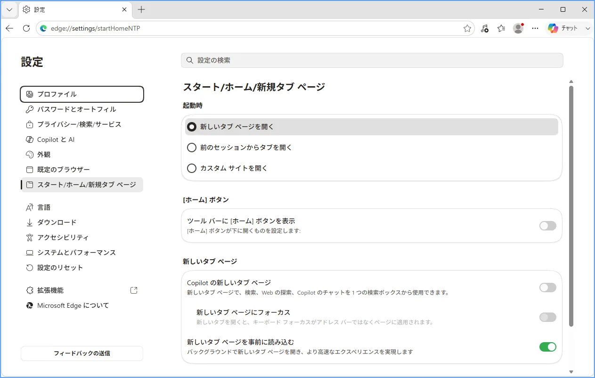Open 設定のリセット settings section

click(82, 268)
